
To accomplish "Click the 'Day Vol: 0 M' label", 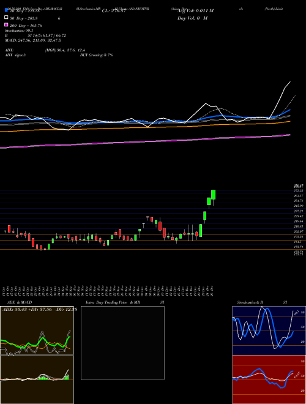I will (x=192, y=18).
